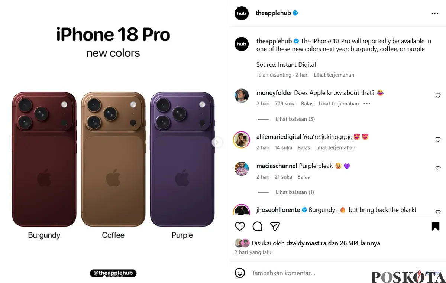This screenshot has width=446, height=283.
Task: Open the comment bubble icon
Action: click(258, 226)
